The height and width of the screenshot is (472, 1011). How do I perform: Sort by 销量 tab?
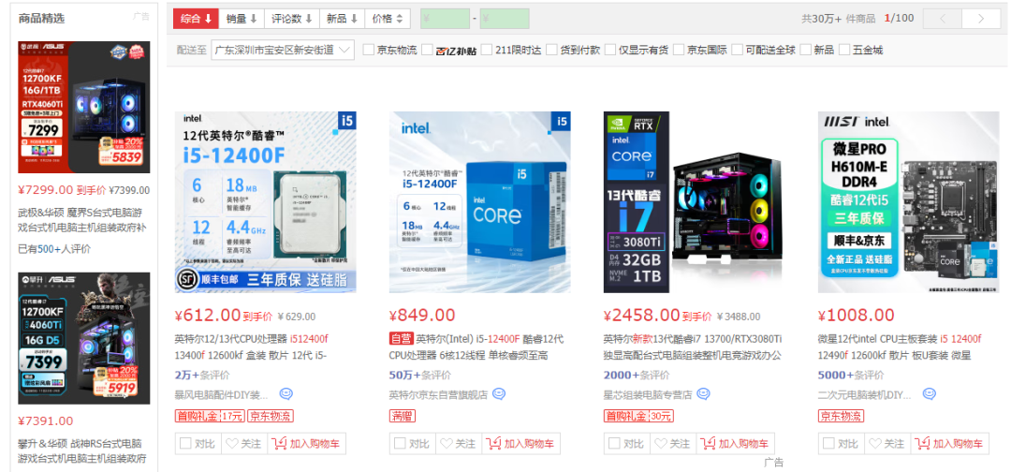[242, 19]
